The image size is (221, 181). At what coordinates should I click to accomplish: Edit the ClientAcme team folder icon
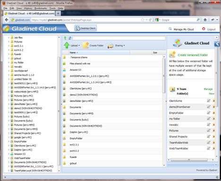click(x=209, y=101)
